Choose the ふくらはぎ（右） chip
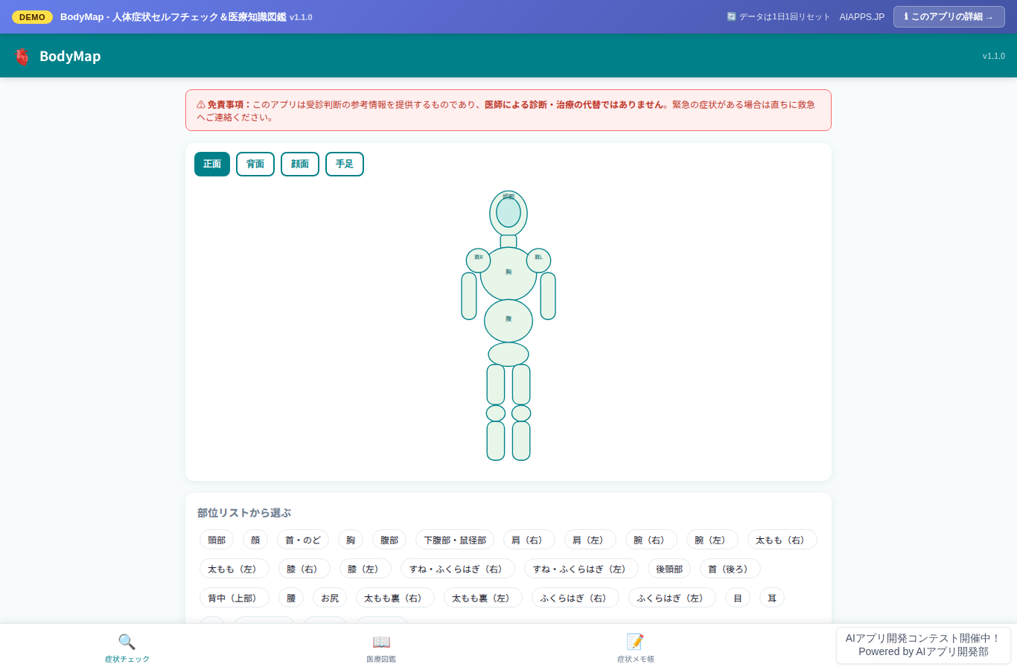This screenshot has height=670, width=1017. click(x=576, y=598)
